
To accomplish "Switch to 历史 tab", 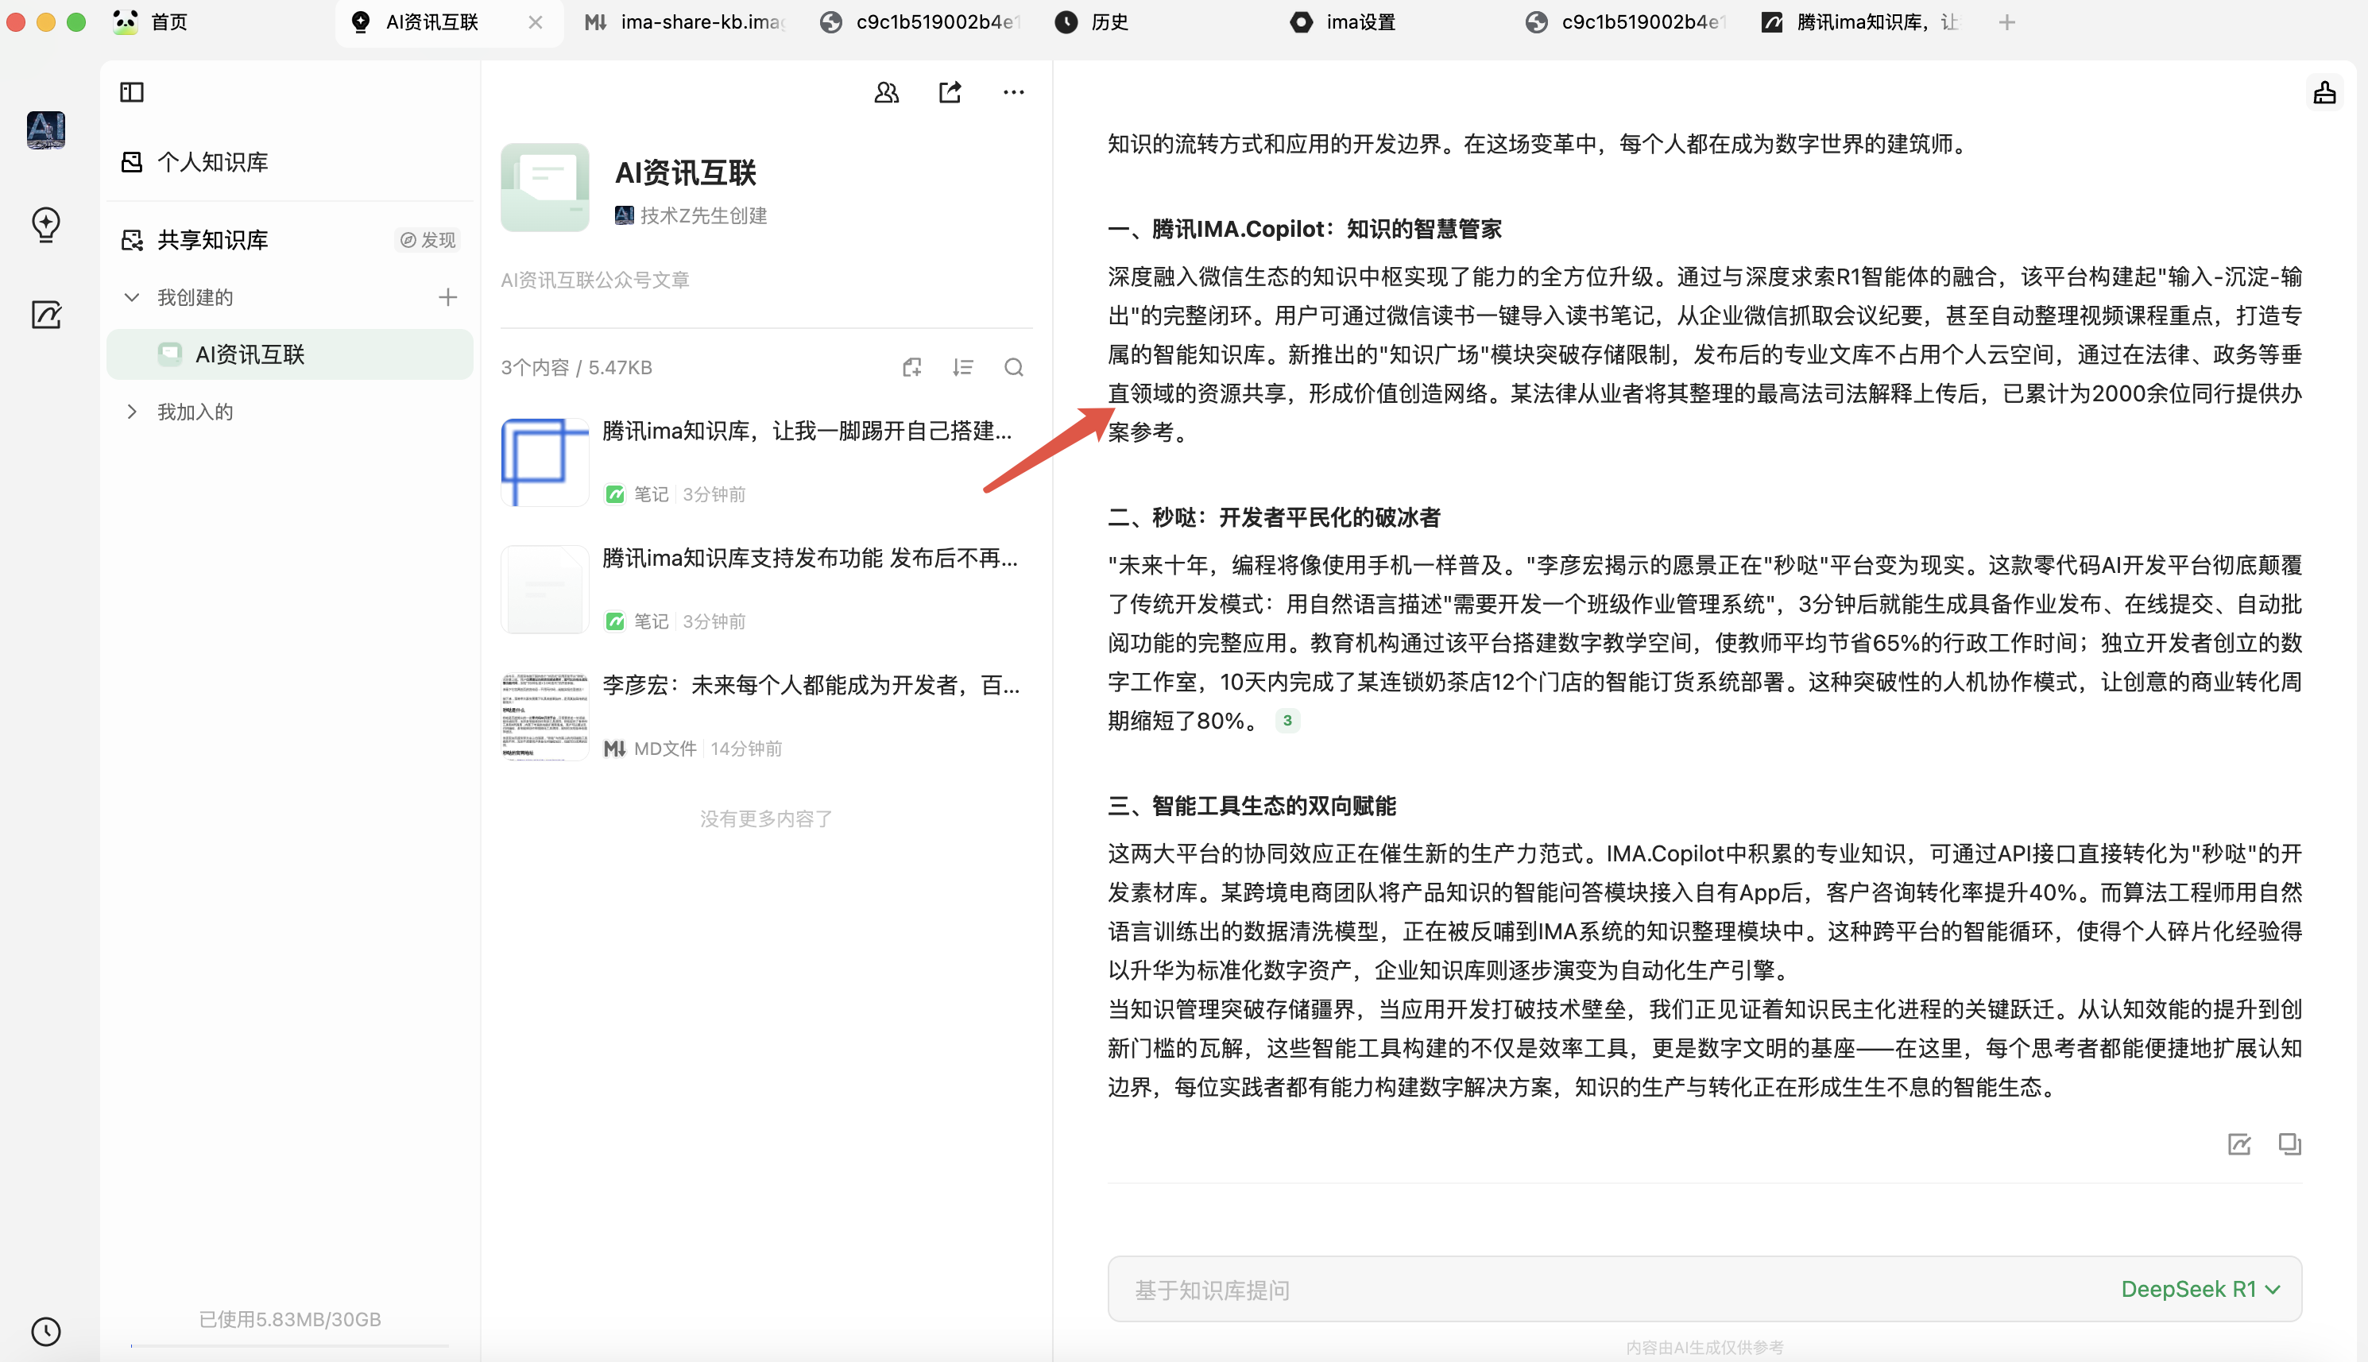I will pos(1091,21).
